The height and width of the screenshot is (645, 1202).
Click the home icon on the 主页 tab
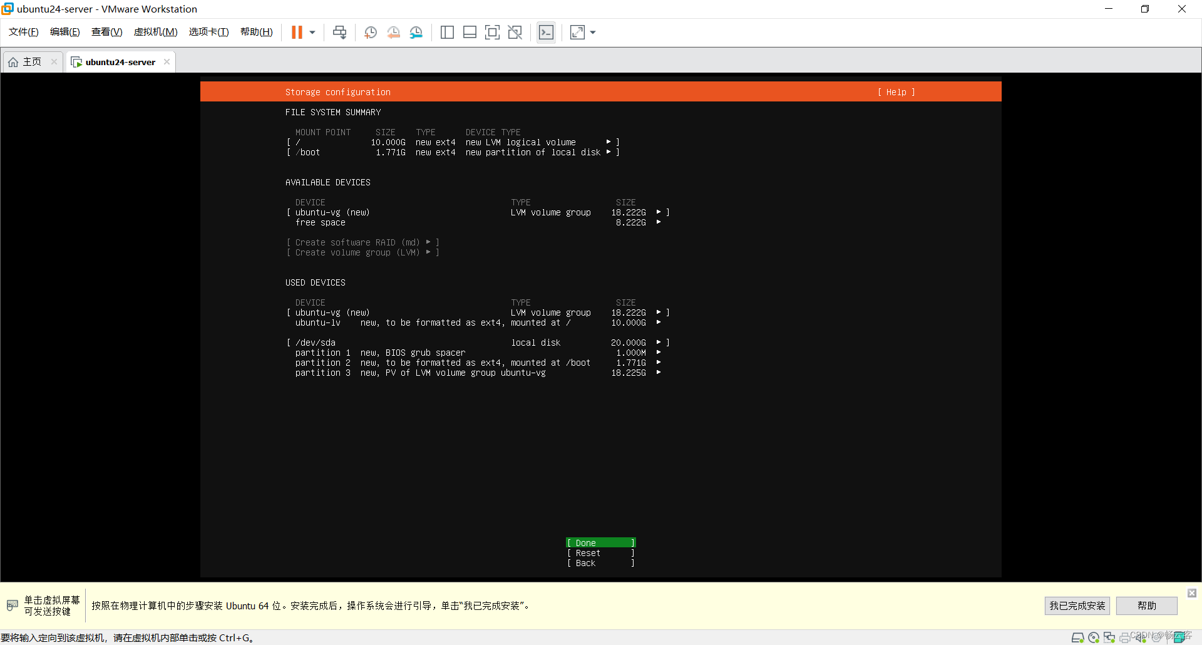[13, 62]
